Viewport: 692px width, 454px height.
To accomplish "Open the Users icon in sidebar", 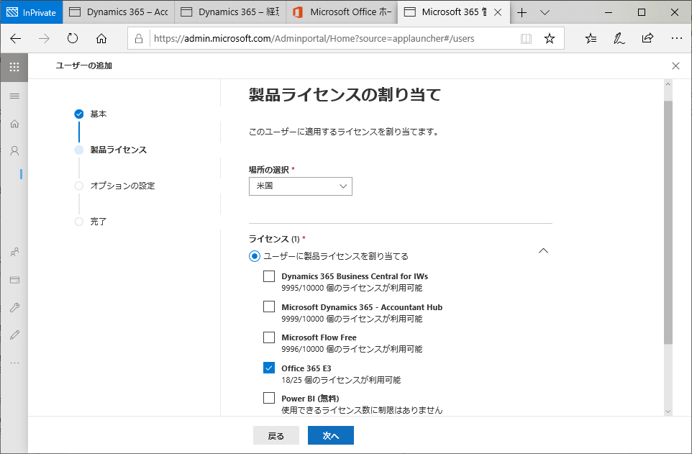I will pyautogui.click(x=14, y=151).
